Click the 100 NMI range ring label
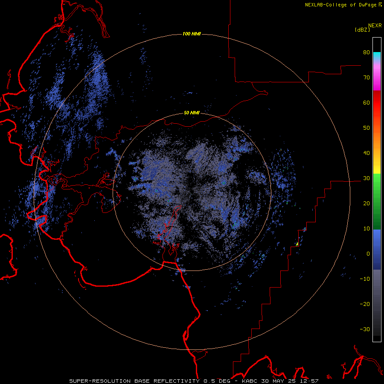The image size is (384, 384). click(x=192, y=34)
